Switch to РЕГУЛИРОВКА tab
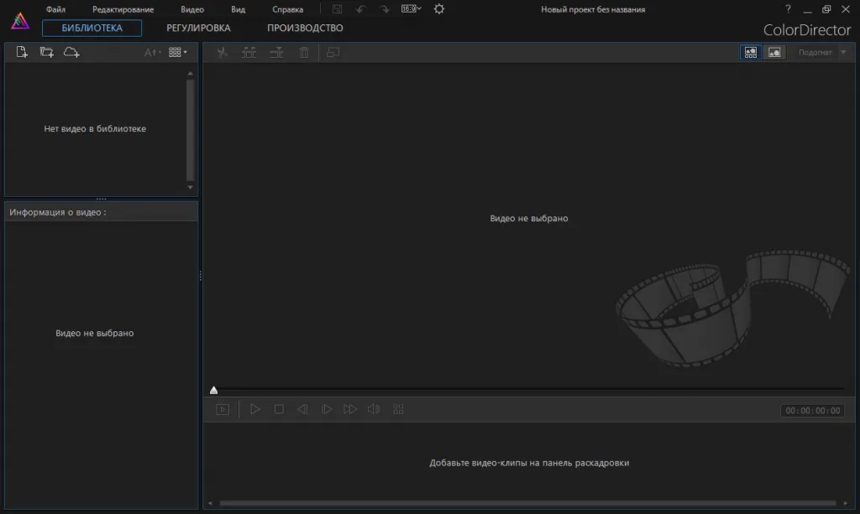 tap(198, 28)
